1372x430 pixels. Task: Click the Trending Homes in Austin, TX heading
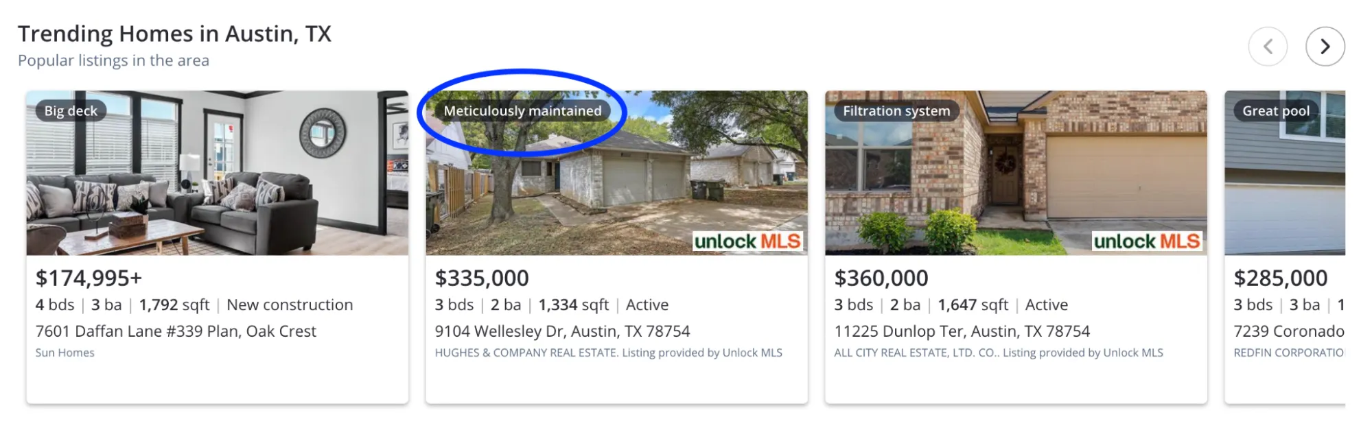tap(174, 34)
